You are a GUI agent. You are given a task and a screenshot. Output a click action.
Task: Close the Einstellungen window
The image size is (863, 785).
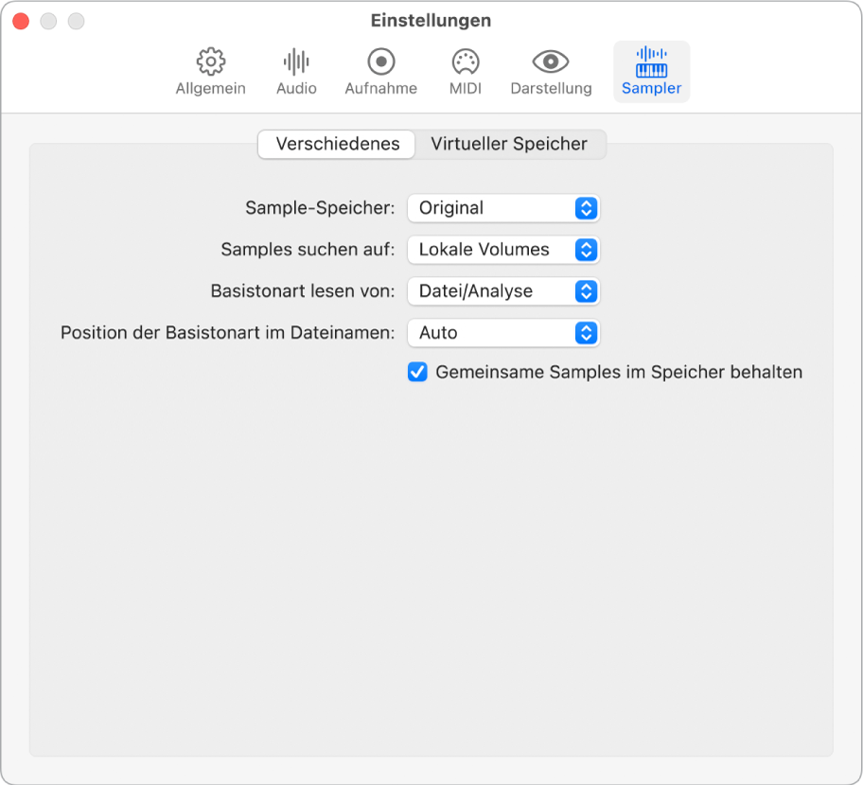(x=20, y=19)
